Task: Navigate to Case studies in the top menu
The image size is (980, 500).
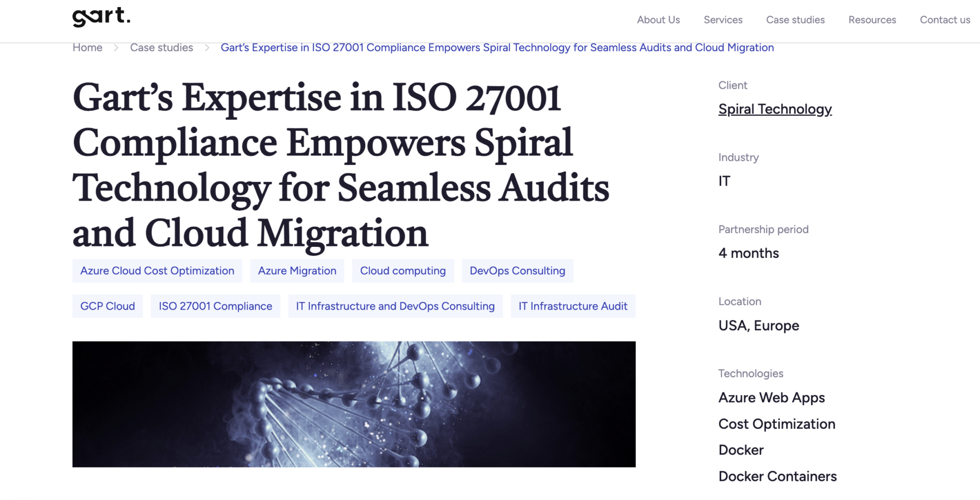Action: click(795, 20)
